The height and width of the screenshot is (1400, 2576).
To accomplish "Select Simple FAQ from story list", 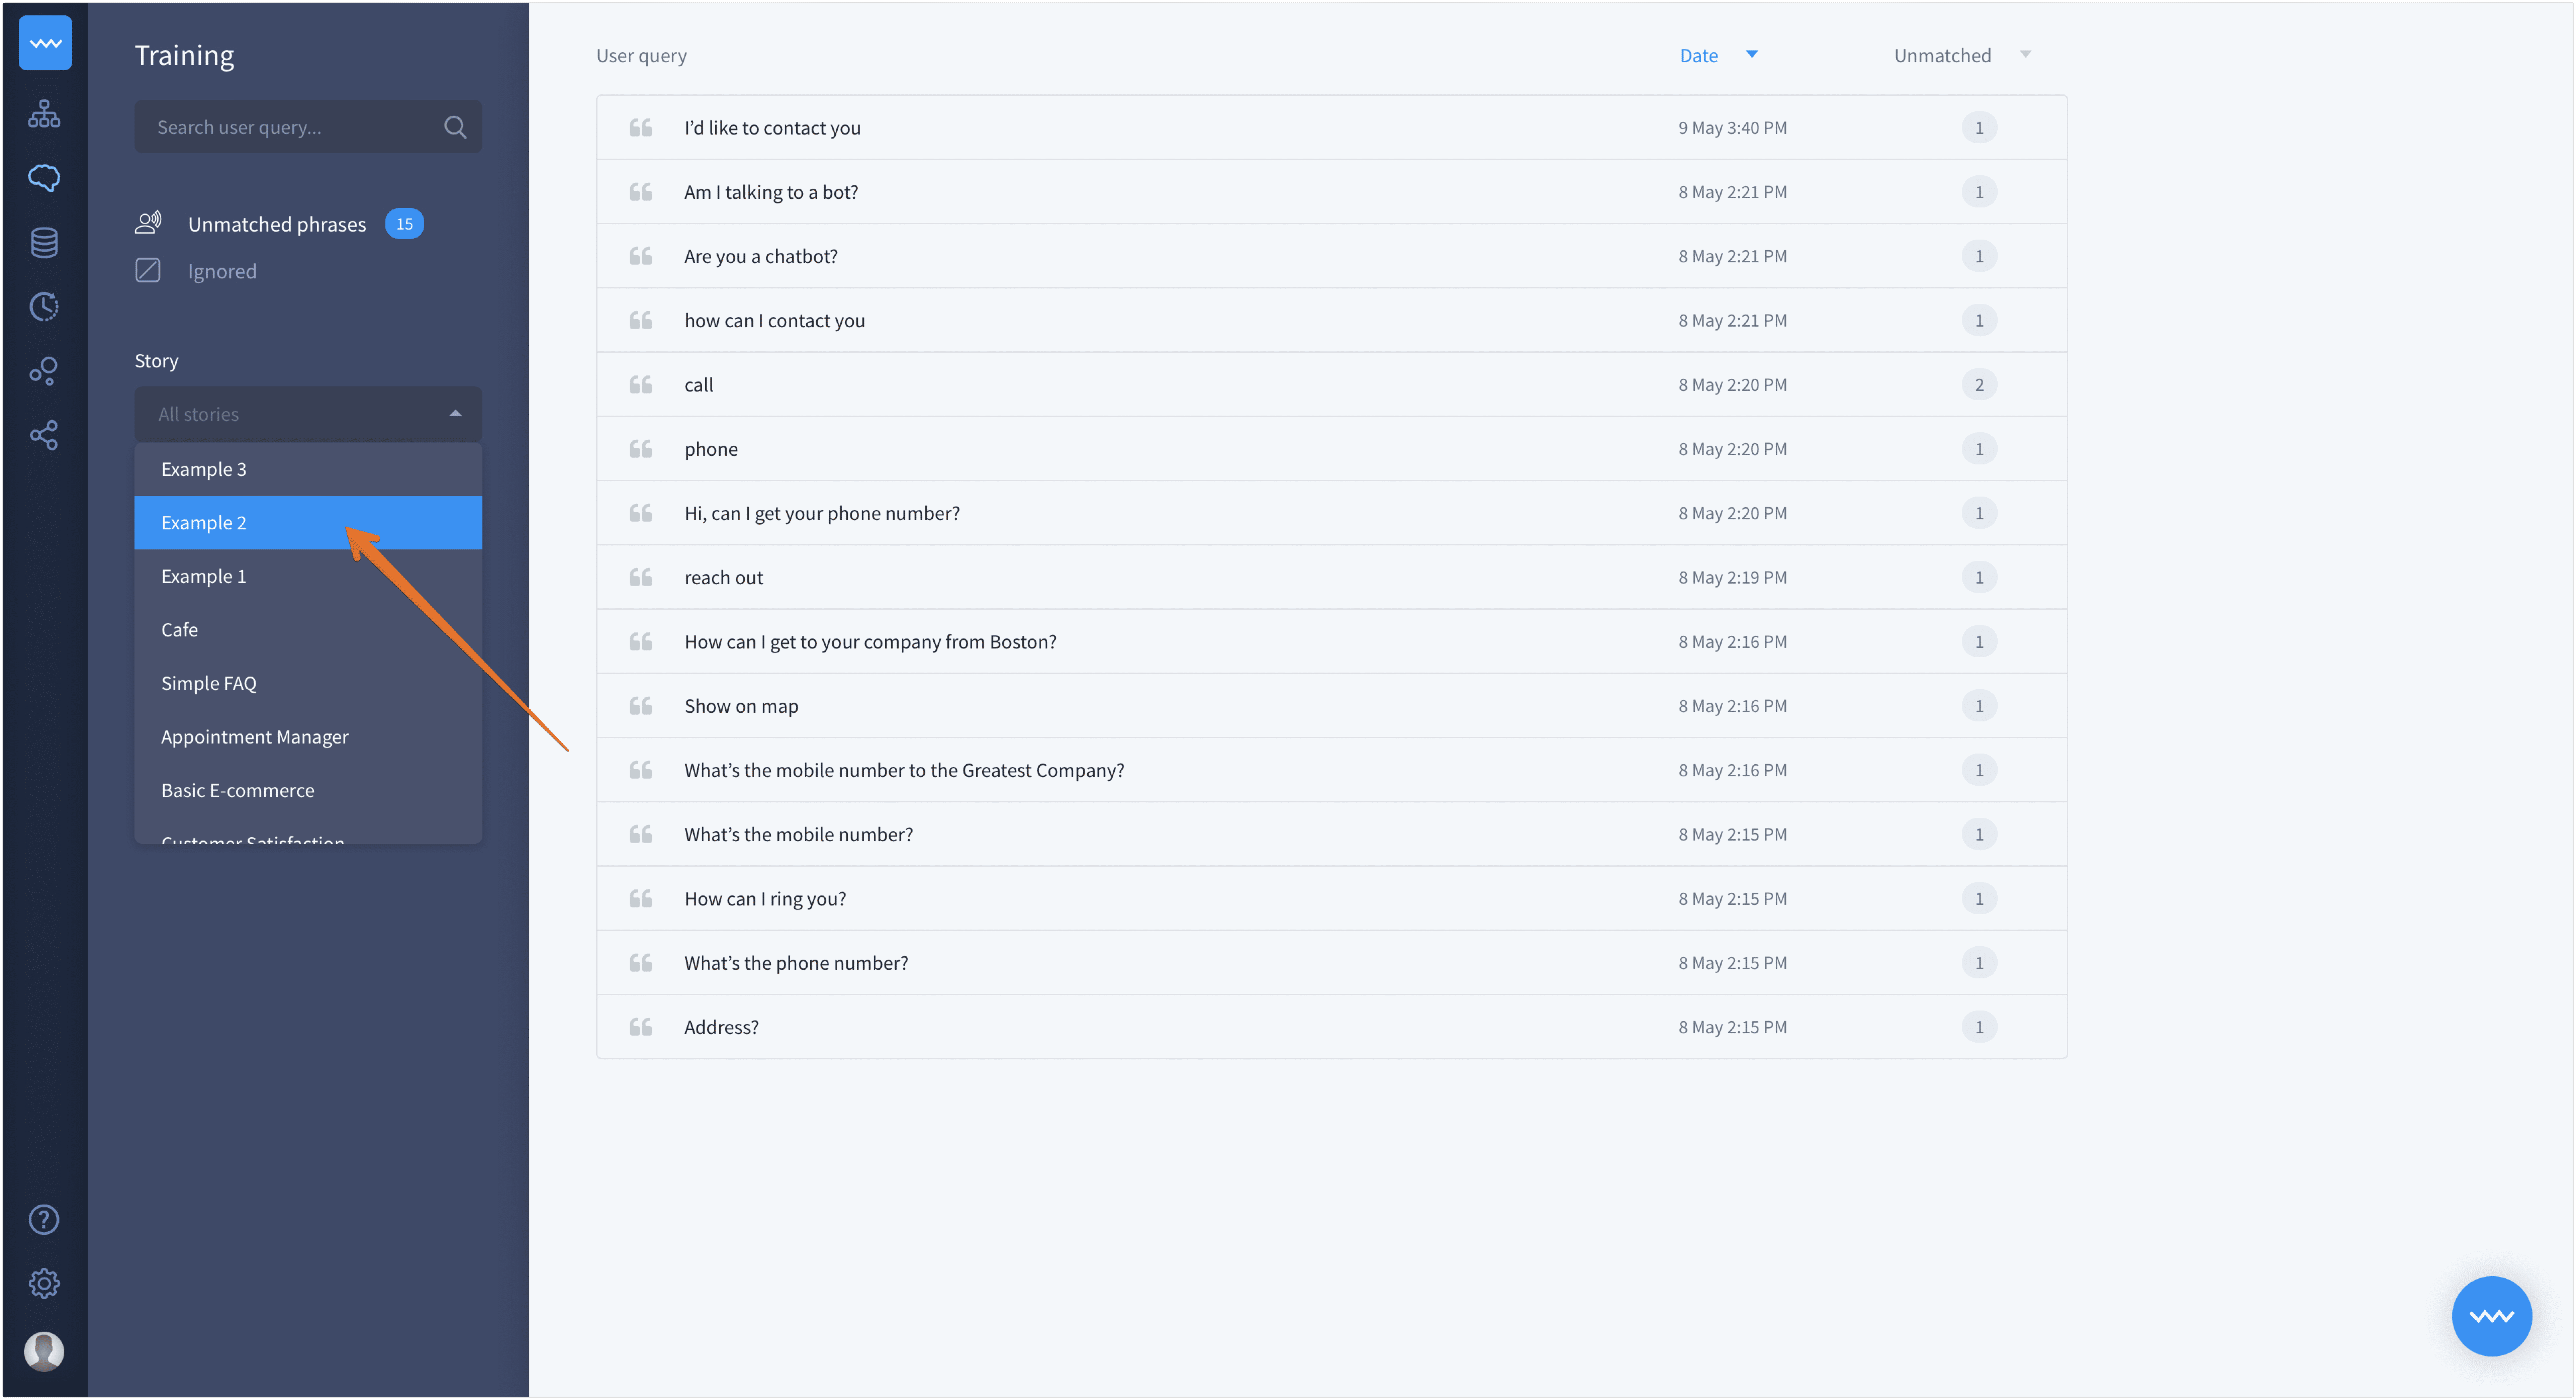I will coord(308,683).
